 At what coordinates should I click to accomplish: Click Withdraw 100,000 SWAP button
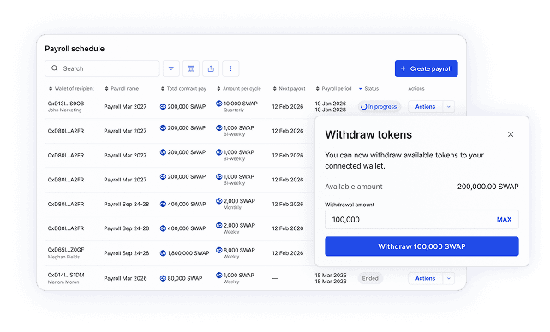(421, 246)
